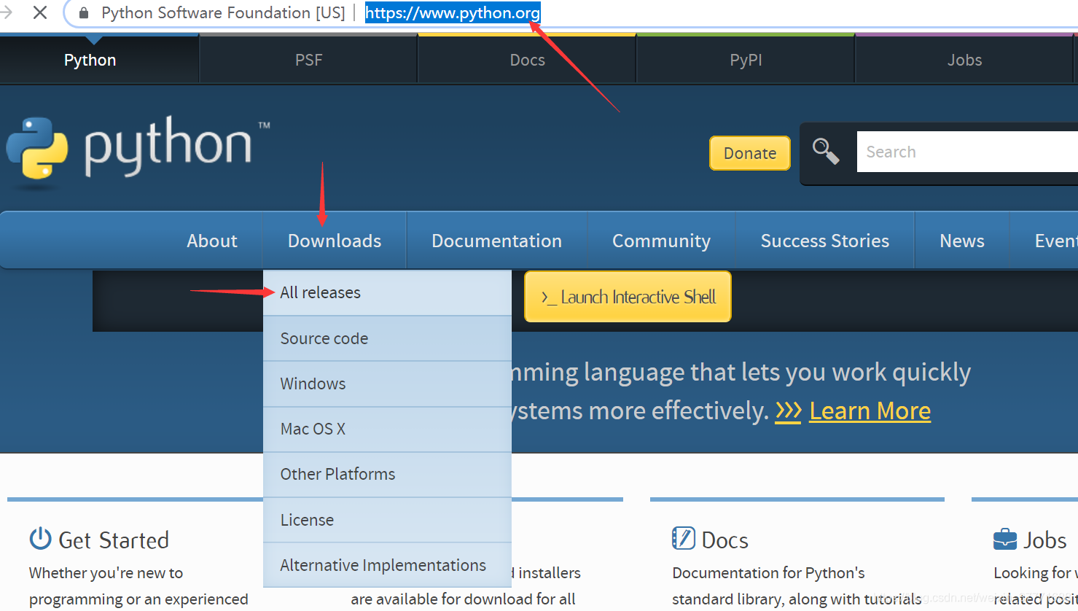
Task: Launch the Interactive Shell
Action: pos(628,297)
